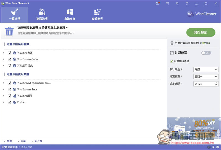Image resolution: width=221 pixels, height=150 pixels.
Task: Open the feedback chat icon in title bar
Action: coord(167,3)
